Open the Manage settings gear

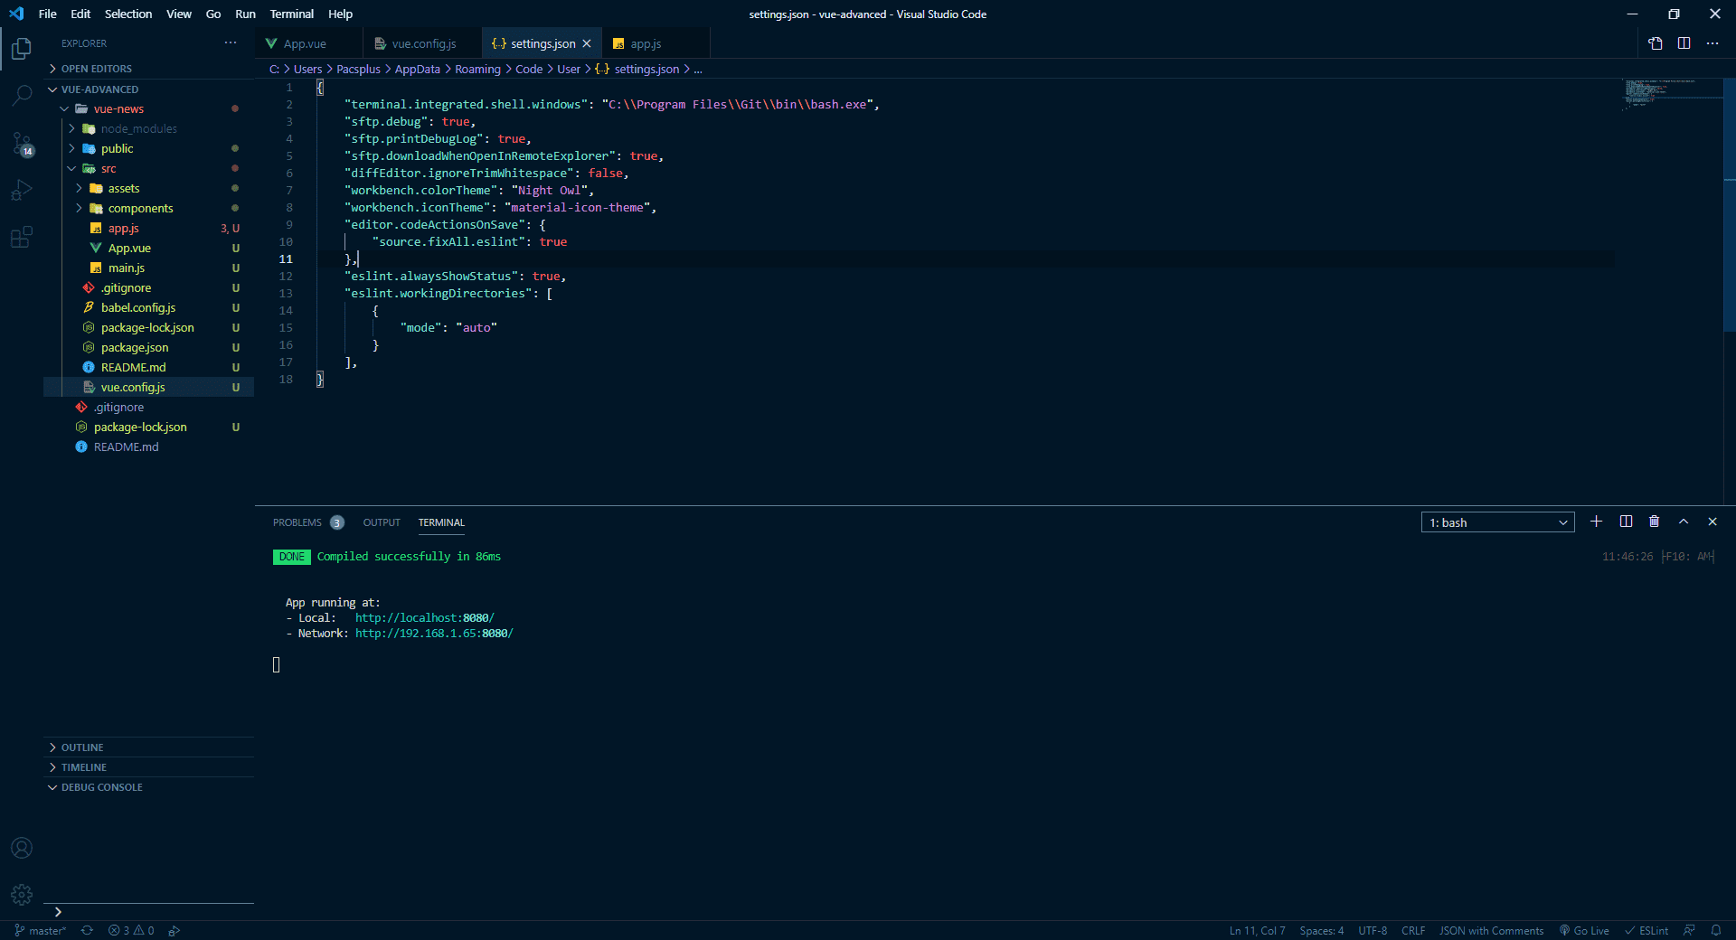(x=22, y=895)
